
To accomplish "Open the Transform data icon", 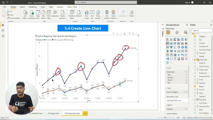I will 72,15.
